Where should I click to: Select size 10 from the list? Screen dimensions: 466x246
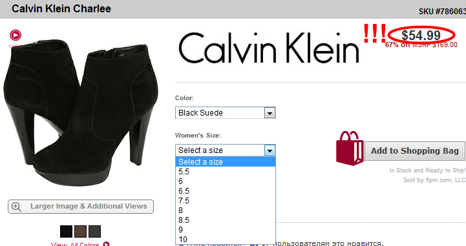tap(226, 239)
